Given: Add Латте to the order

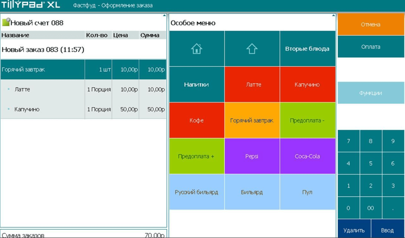Looking at the screenshot, I should pos(252,84).
